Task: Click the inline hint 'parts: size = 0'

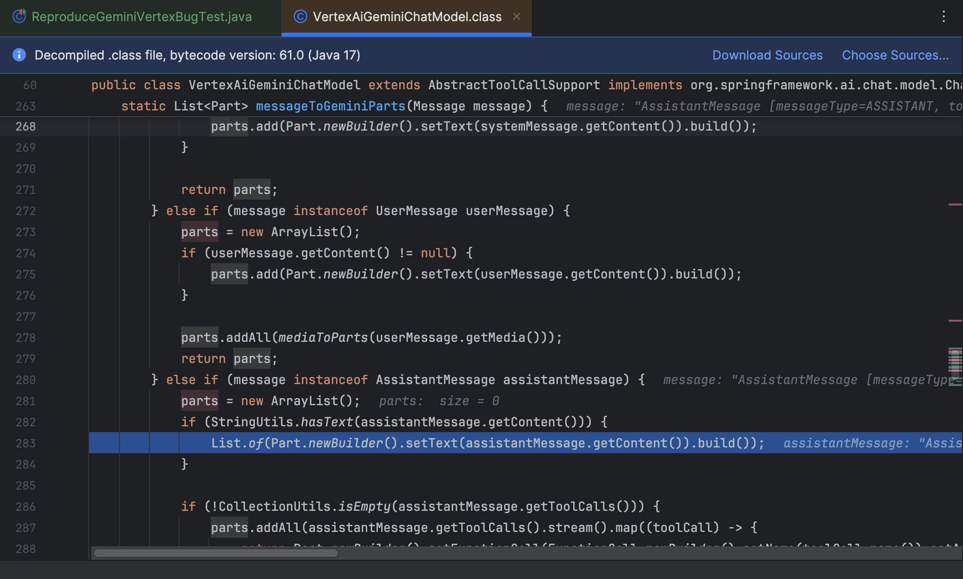Action: 439,401
